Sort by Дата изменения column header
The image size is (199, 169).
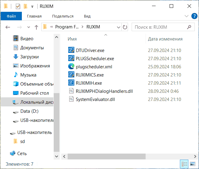pyautogui.click(x=165, y=39)
